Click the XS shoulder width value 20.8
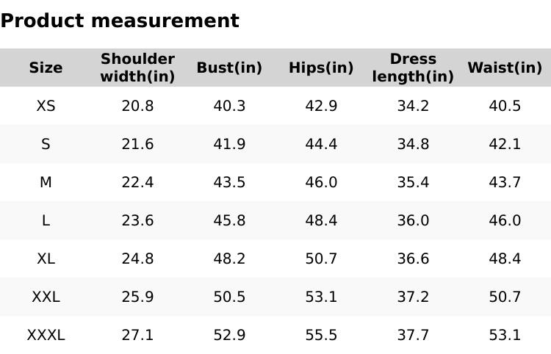Viewport: 551px width, 354px height. [x=137, y=106]
